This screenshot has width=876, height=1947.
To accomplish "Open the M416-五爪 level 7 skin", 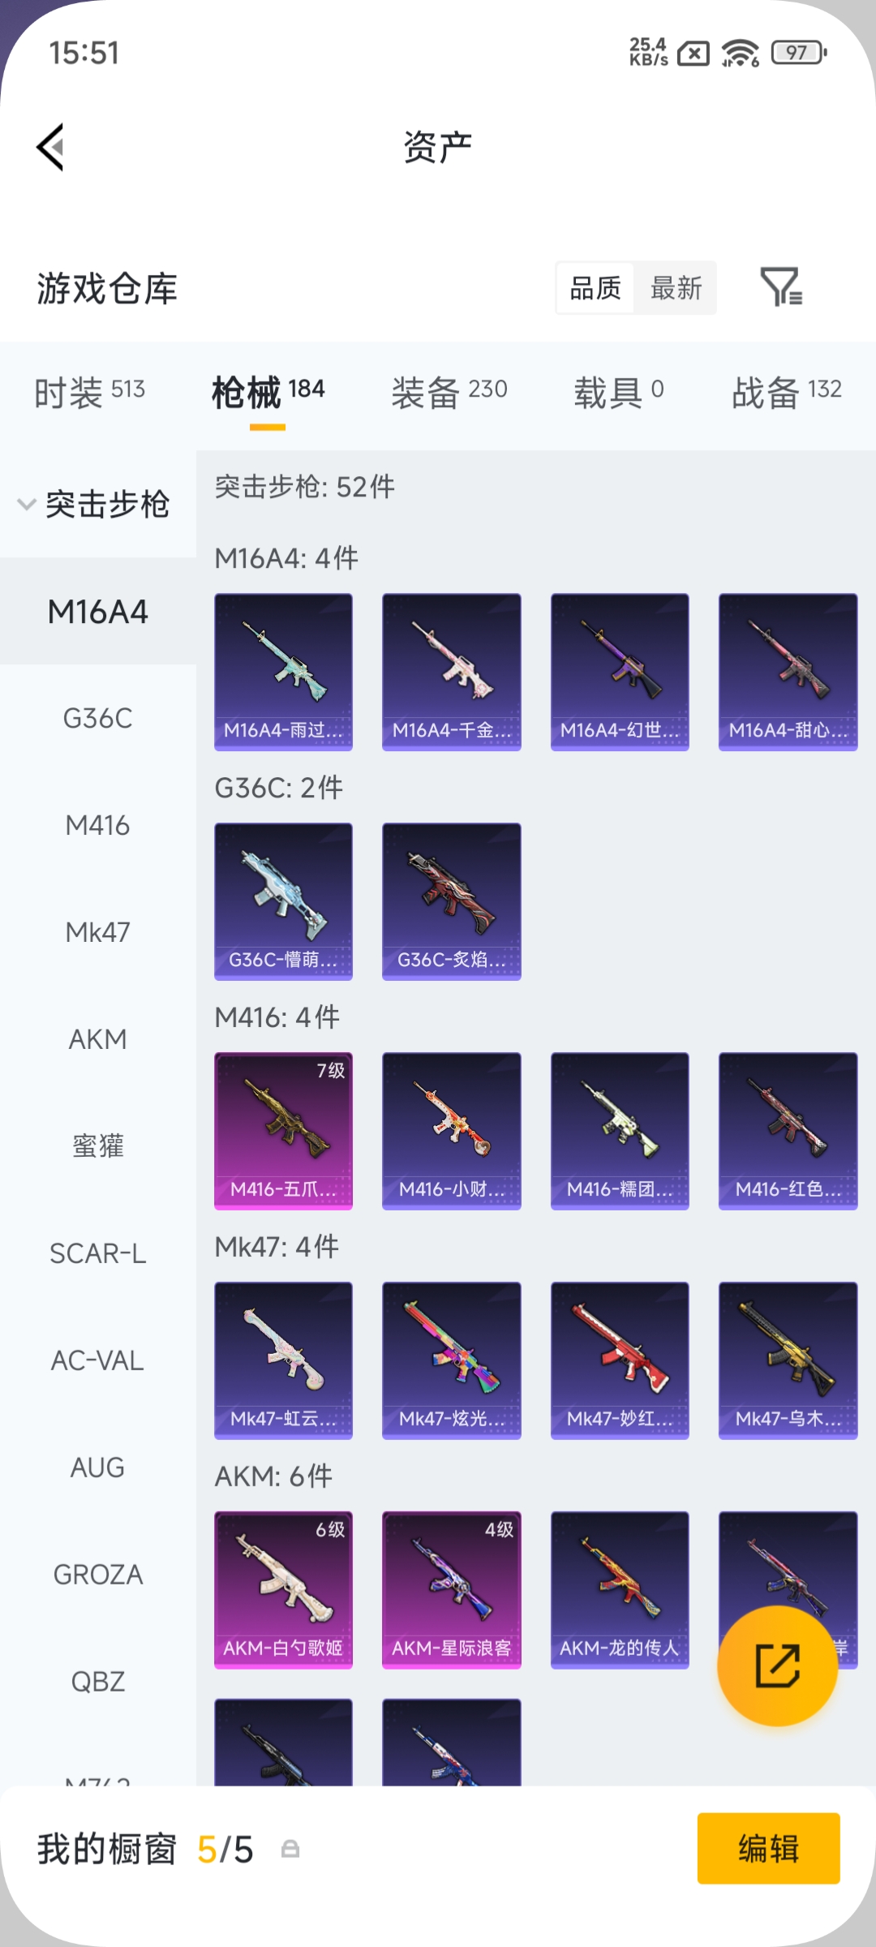I will (x=283, y=1131).
